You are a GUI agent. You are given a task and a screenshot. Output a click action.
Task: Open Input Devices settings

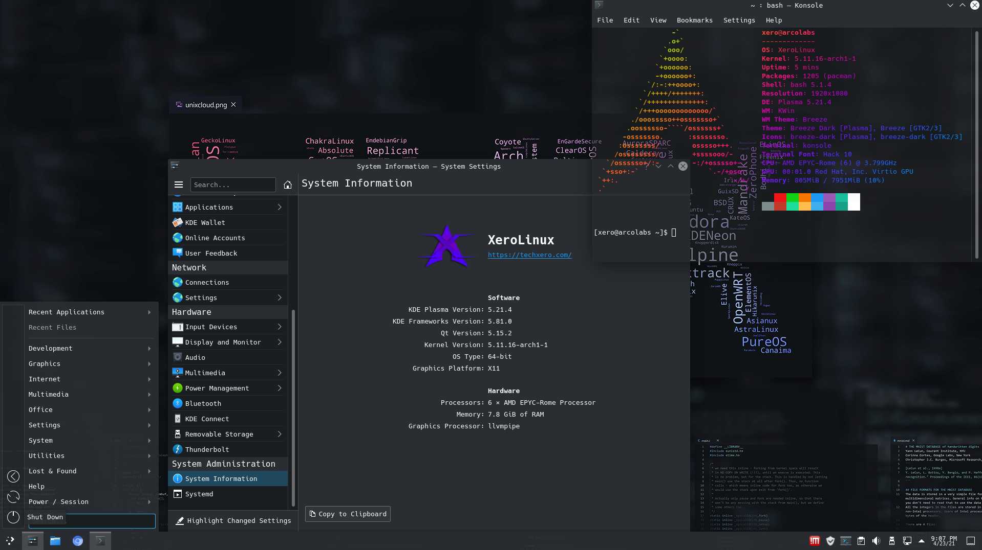click(228, 327)
